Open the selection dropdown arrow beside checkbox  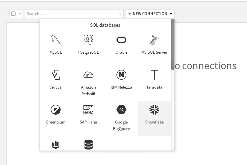[20, 14]
